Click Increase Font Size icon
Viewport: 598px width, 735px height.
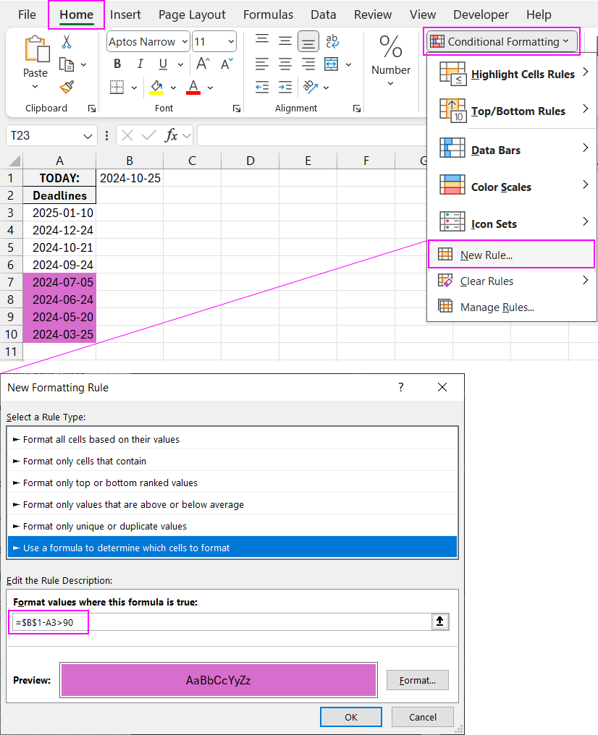[203, 64]
